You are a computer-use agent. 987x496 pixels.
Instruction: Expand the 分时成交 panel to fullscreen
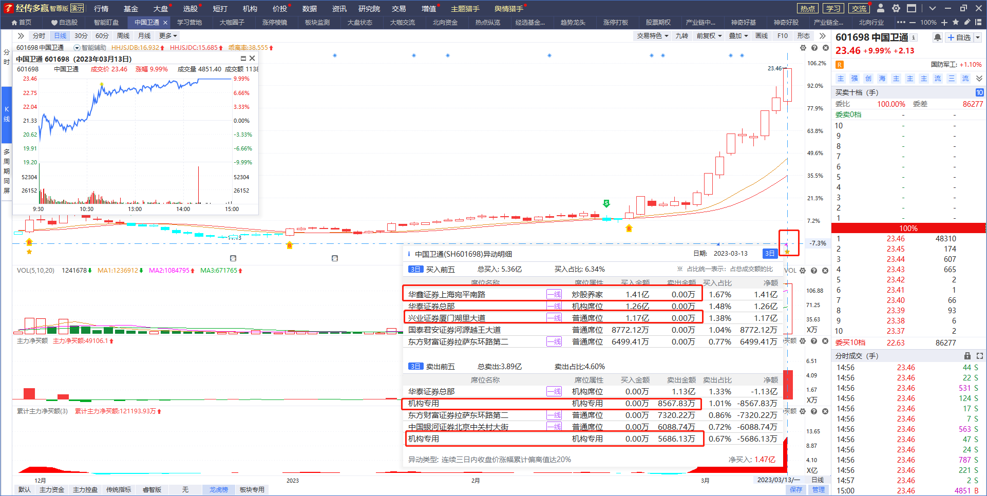click(979, 356)
